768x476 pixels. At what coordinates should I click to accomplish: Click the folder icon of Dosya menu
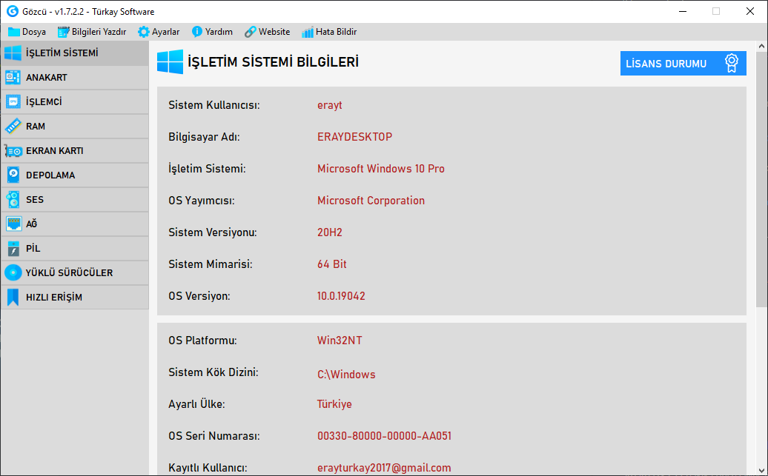pyautogui.click(x=13, y=32)
